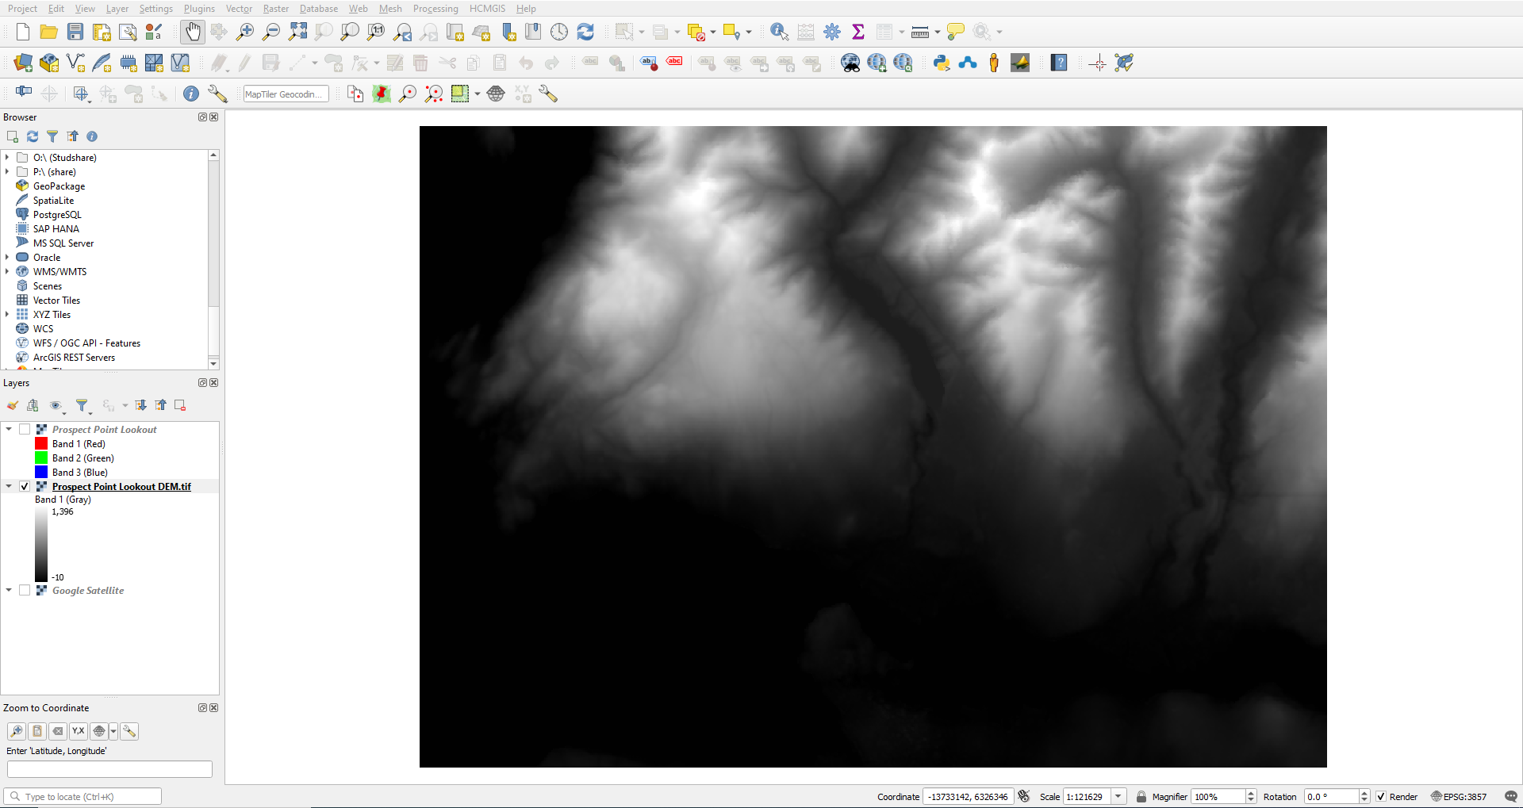Expand the WMS/WMTS browser node

coord(7,272)
